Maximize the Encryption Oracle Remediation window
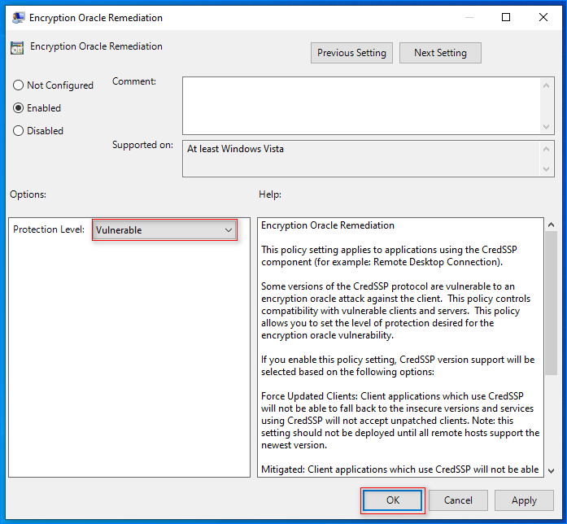 506,17
